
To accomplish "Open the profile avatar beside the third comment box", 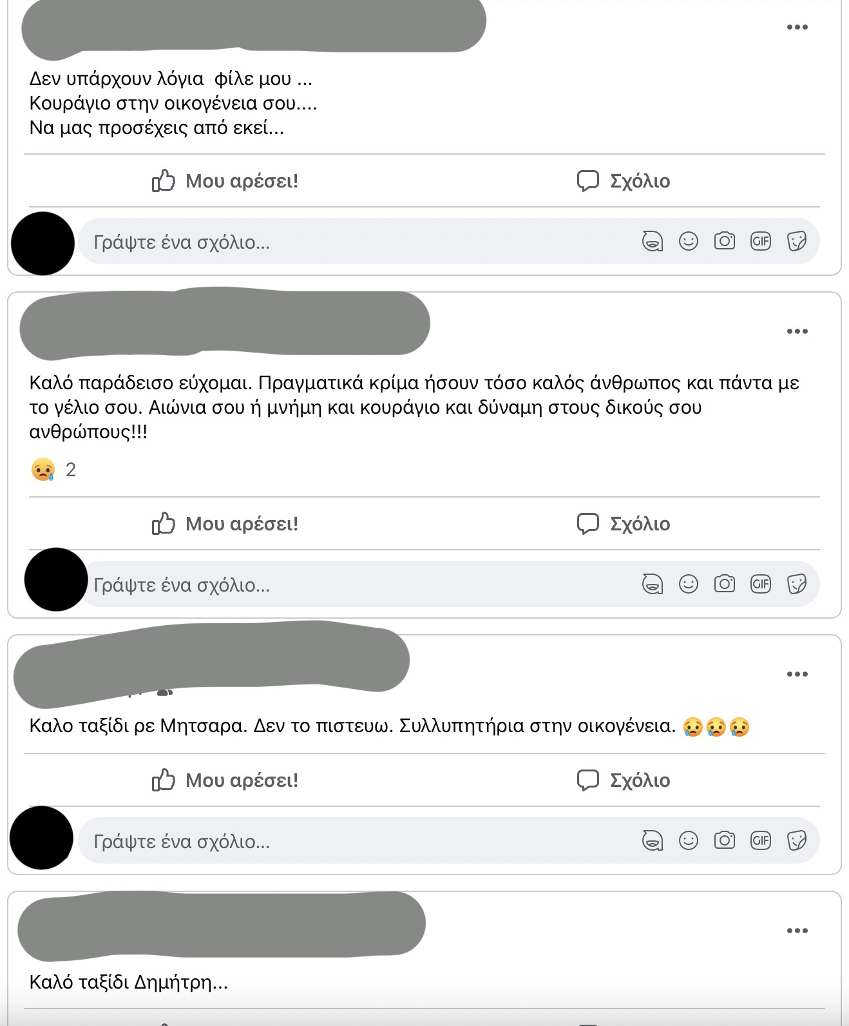I will point(42,838).
